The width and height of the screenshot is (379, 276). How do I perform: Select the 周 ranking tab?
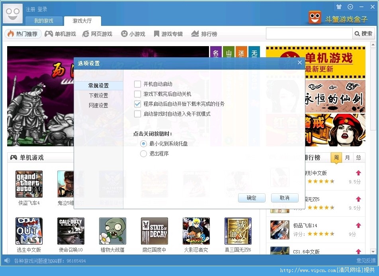tap(336, 157)
